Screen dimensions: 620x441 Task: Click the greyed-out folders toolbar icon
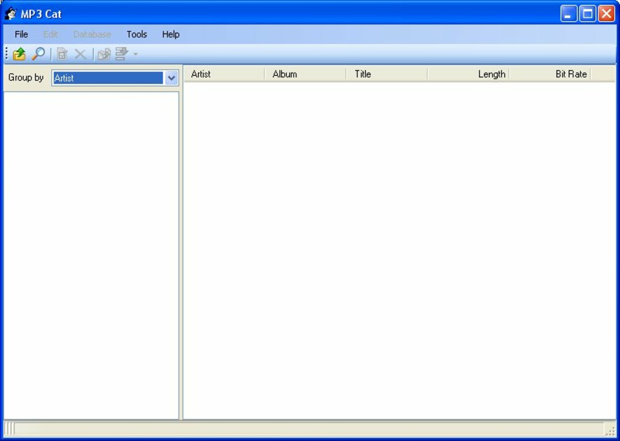pyautogui.click(x=104, y=54)
